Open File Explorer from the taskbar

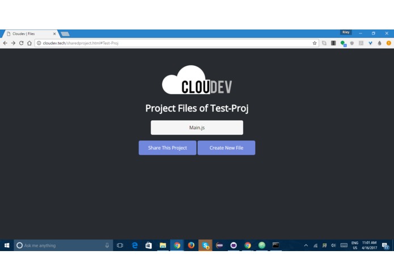click(163, 245)
